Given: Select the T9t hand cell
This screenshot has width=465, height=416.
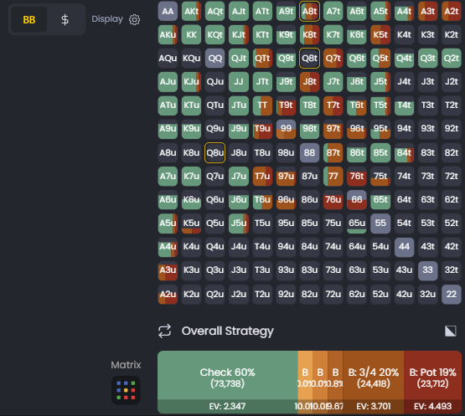Looking at the screenshot, I should [286, 105].
